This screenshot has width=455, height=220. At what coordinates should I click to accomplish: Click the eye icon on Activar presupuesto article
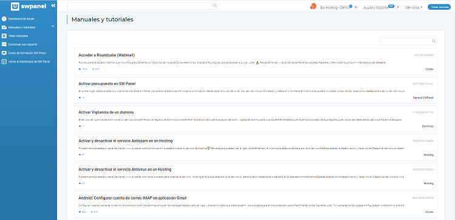[x=80, y=98]
